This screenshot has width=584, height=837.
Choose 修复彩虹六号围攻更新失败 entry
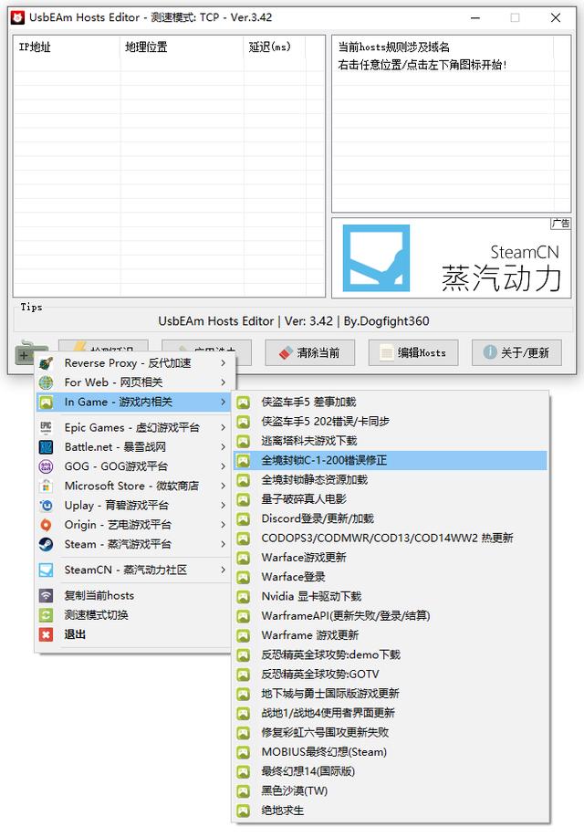pos(391,732)
